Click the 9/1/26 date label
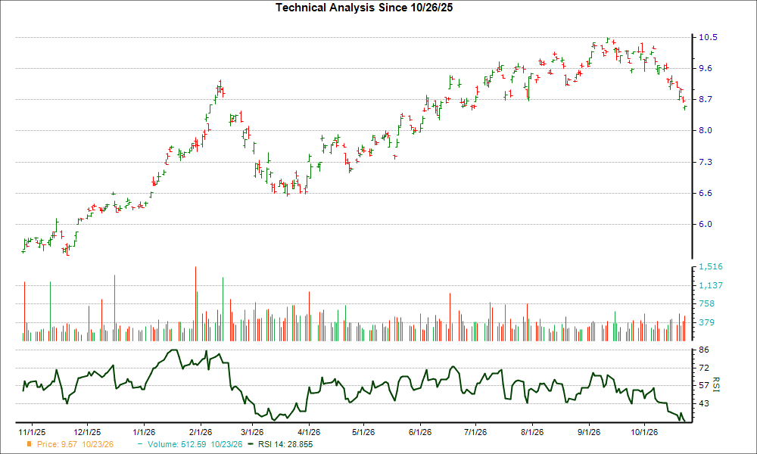Viewport: 757px width, 454px height. coord(588,432)
